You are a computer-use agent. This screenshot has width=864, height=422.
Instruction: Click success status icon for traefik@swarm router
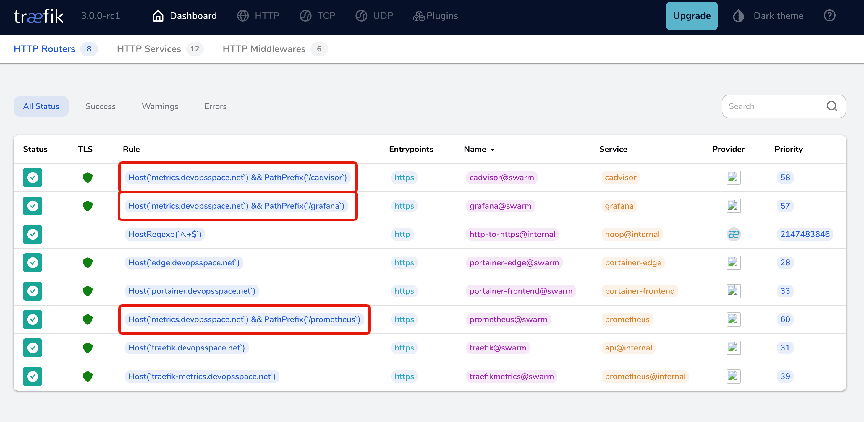(x=33, y=348)
